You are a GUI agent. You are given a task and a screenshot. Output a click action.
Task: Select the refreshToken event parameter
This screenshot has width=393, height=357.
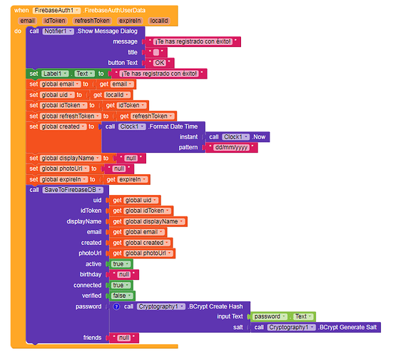click(x=92, y=21)
